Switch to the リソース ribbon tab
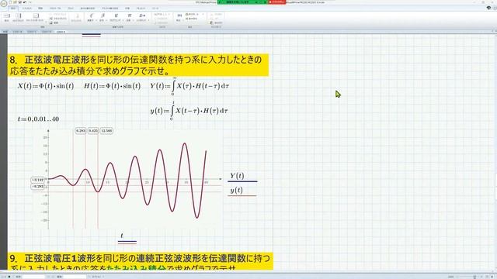Viewport: 497px width, 279px height. (x=155, y=9)
